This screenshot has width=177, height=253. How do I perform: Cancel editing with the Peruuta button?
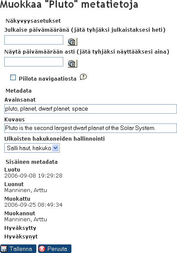click(55, 249)
